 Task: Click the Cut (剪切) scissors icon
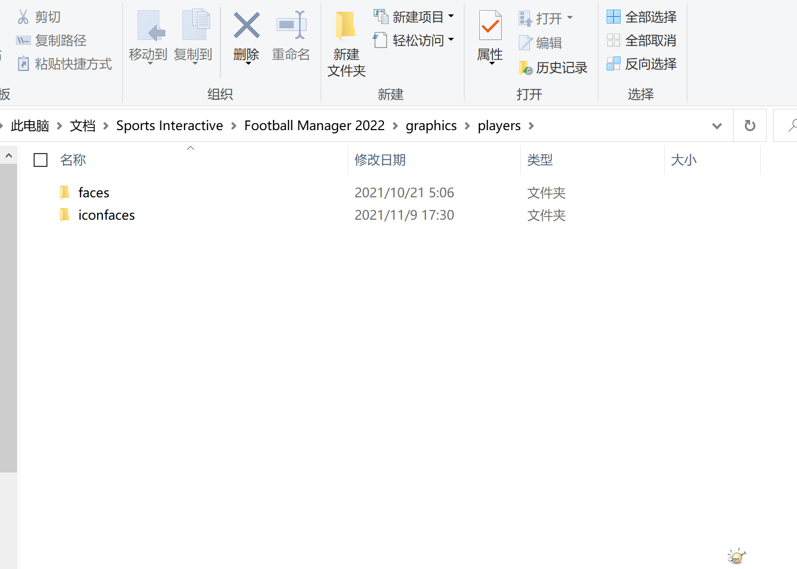pyautogui.click(x=23, y=17)
